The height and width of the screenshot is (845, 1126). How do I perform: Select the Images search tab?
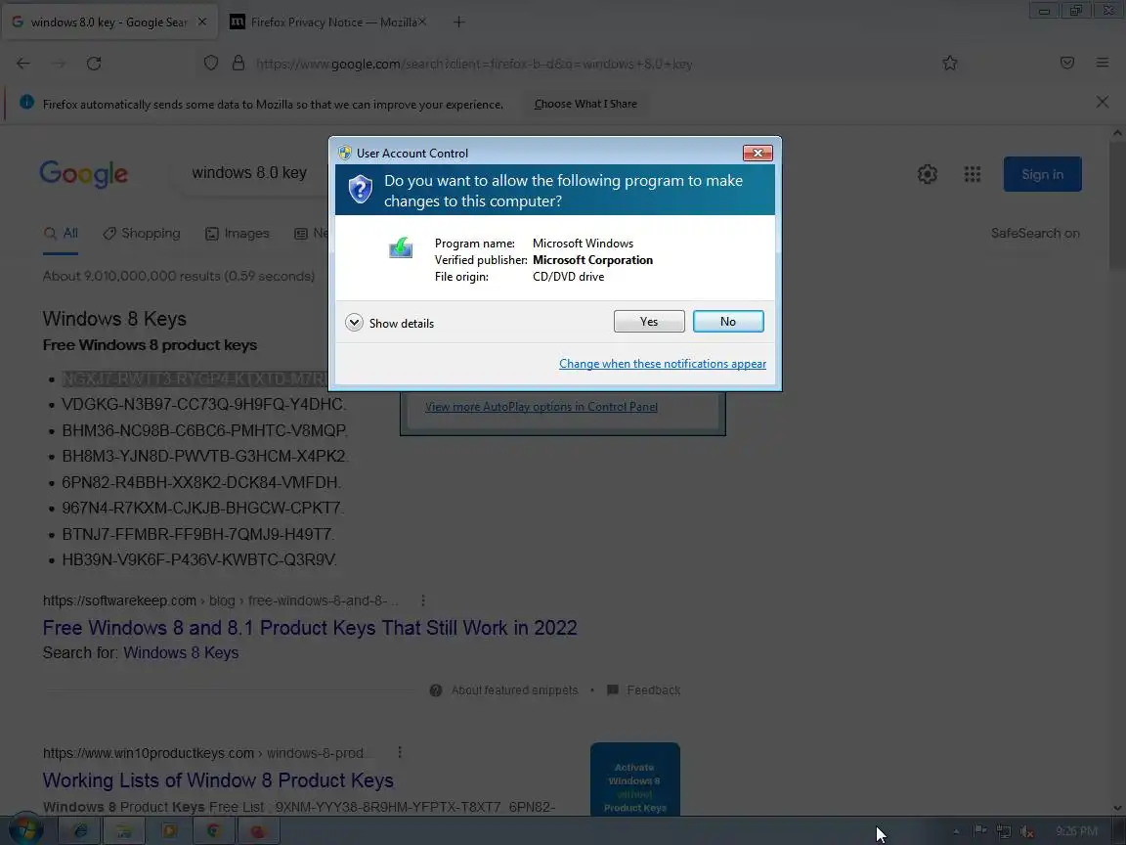click(237, 234)
